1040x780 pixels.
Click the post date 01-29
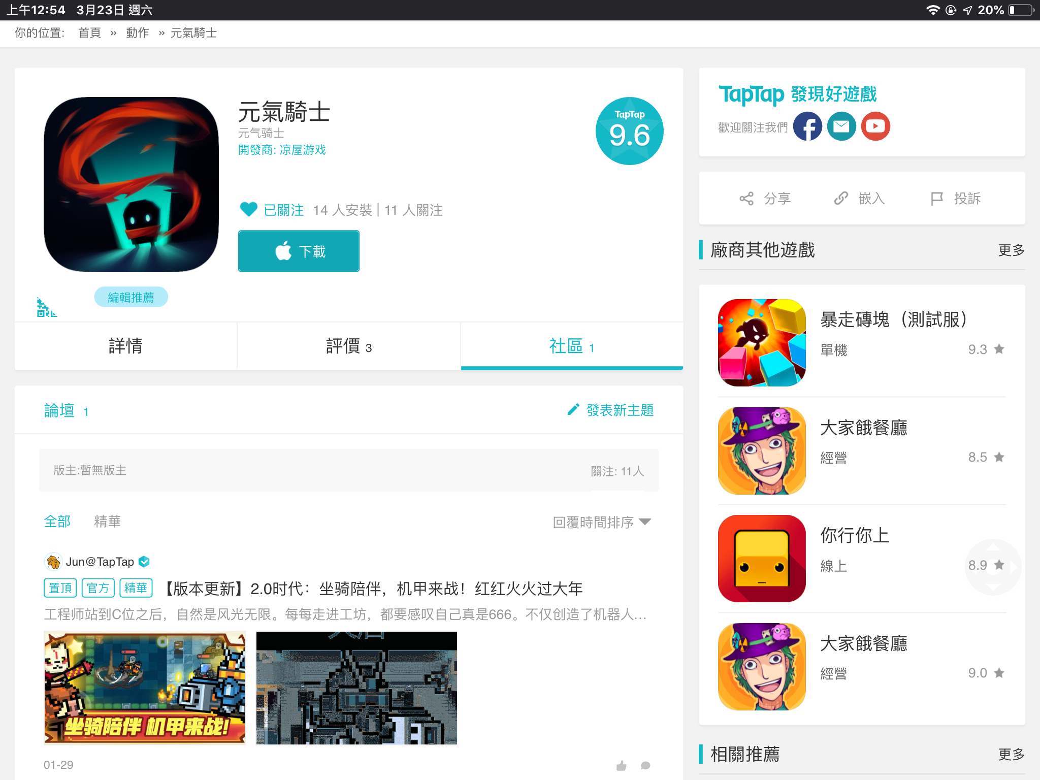(58, 765)
